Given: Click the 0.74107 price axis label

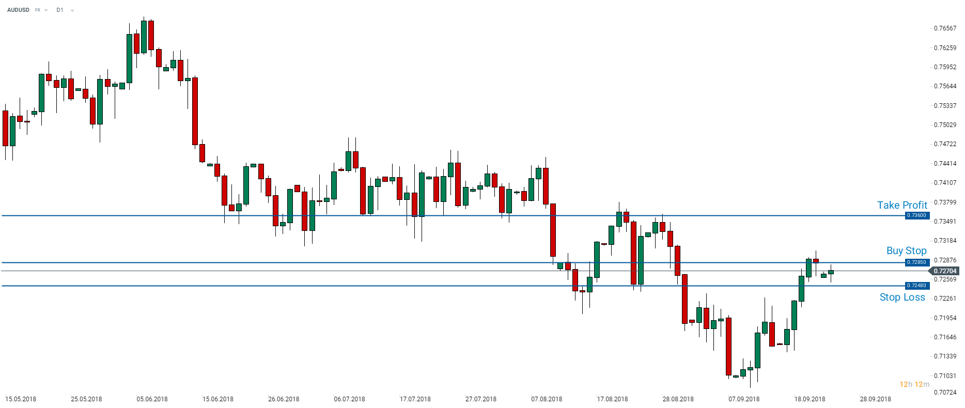Looking at the screenshot, I should (945, 183).
